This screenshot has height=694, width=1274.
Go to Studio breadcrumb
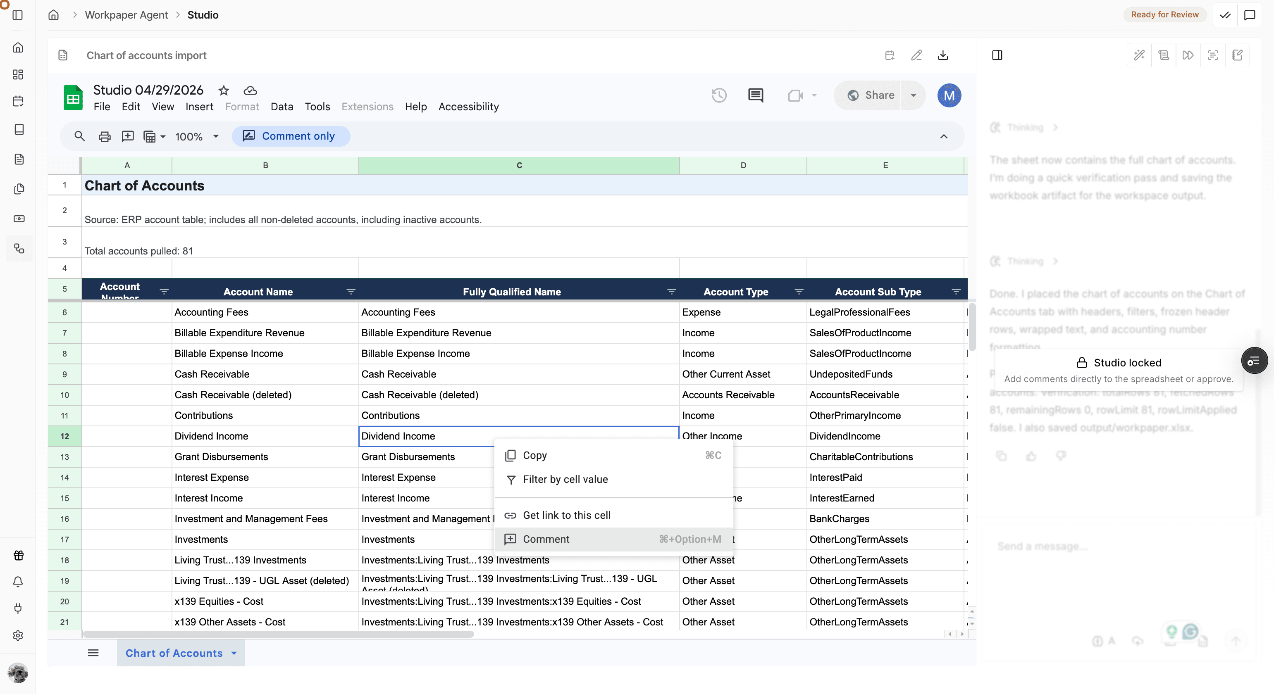[x=203, y=15]
